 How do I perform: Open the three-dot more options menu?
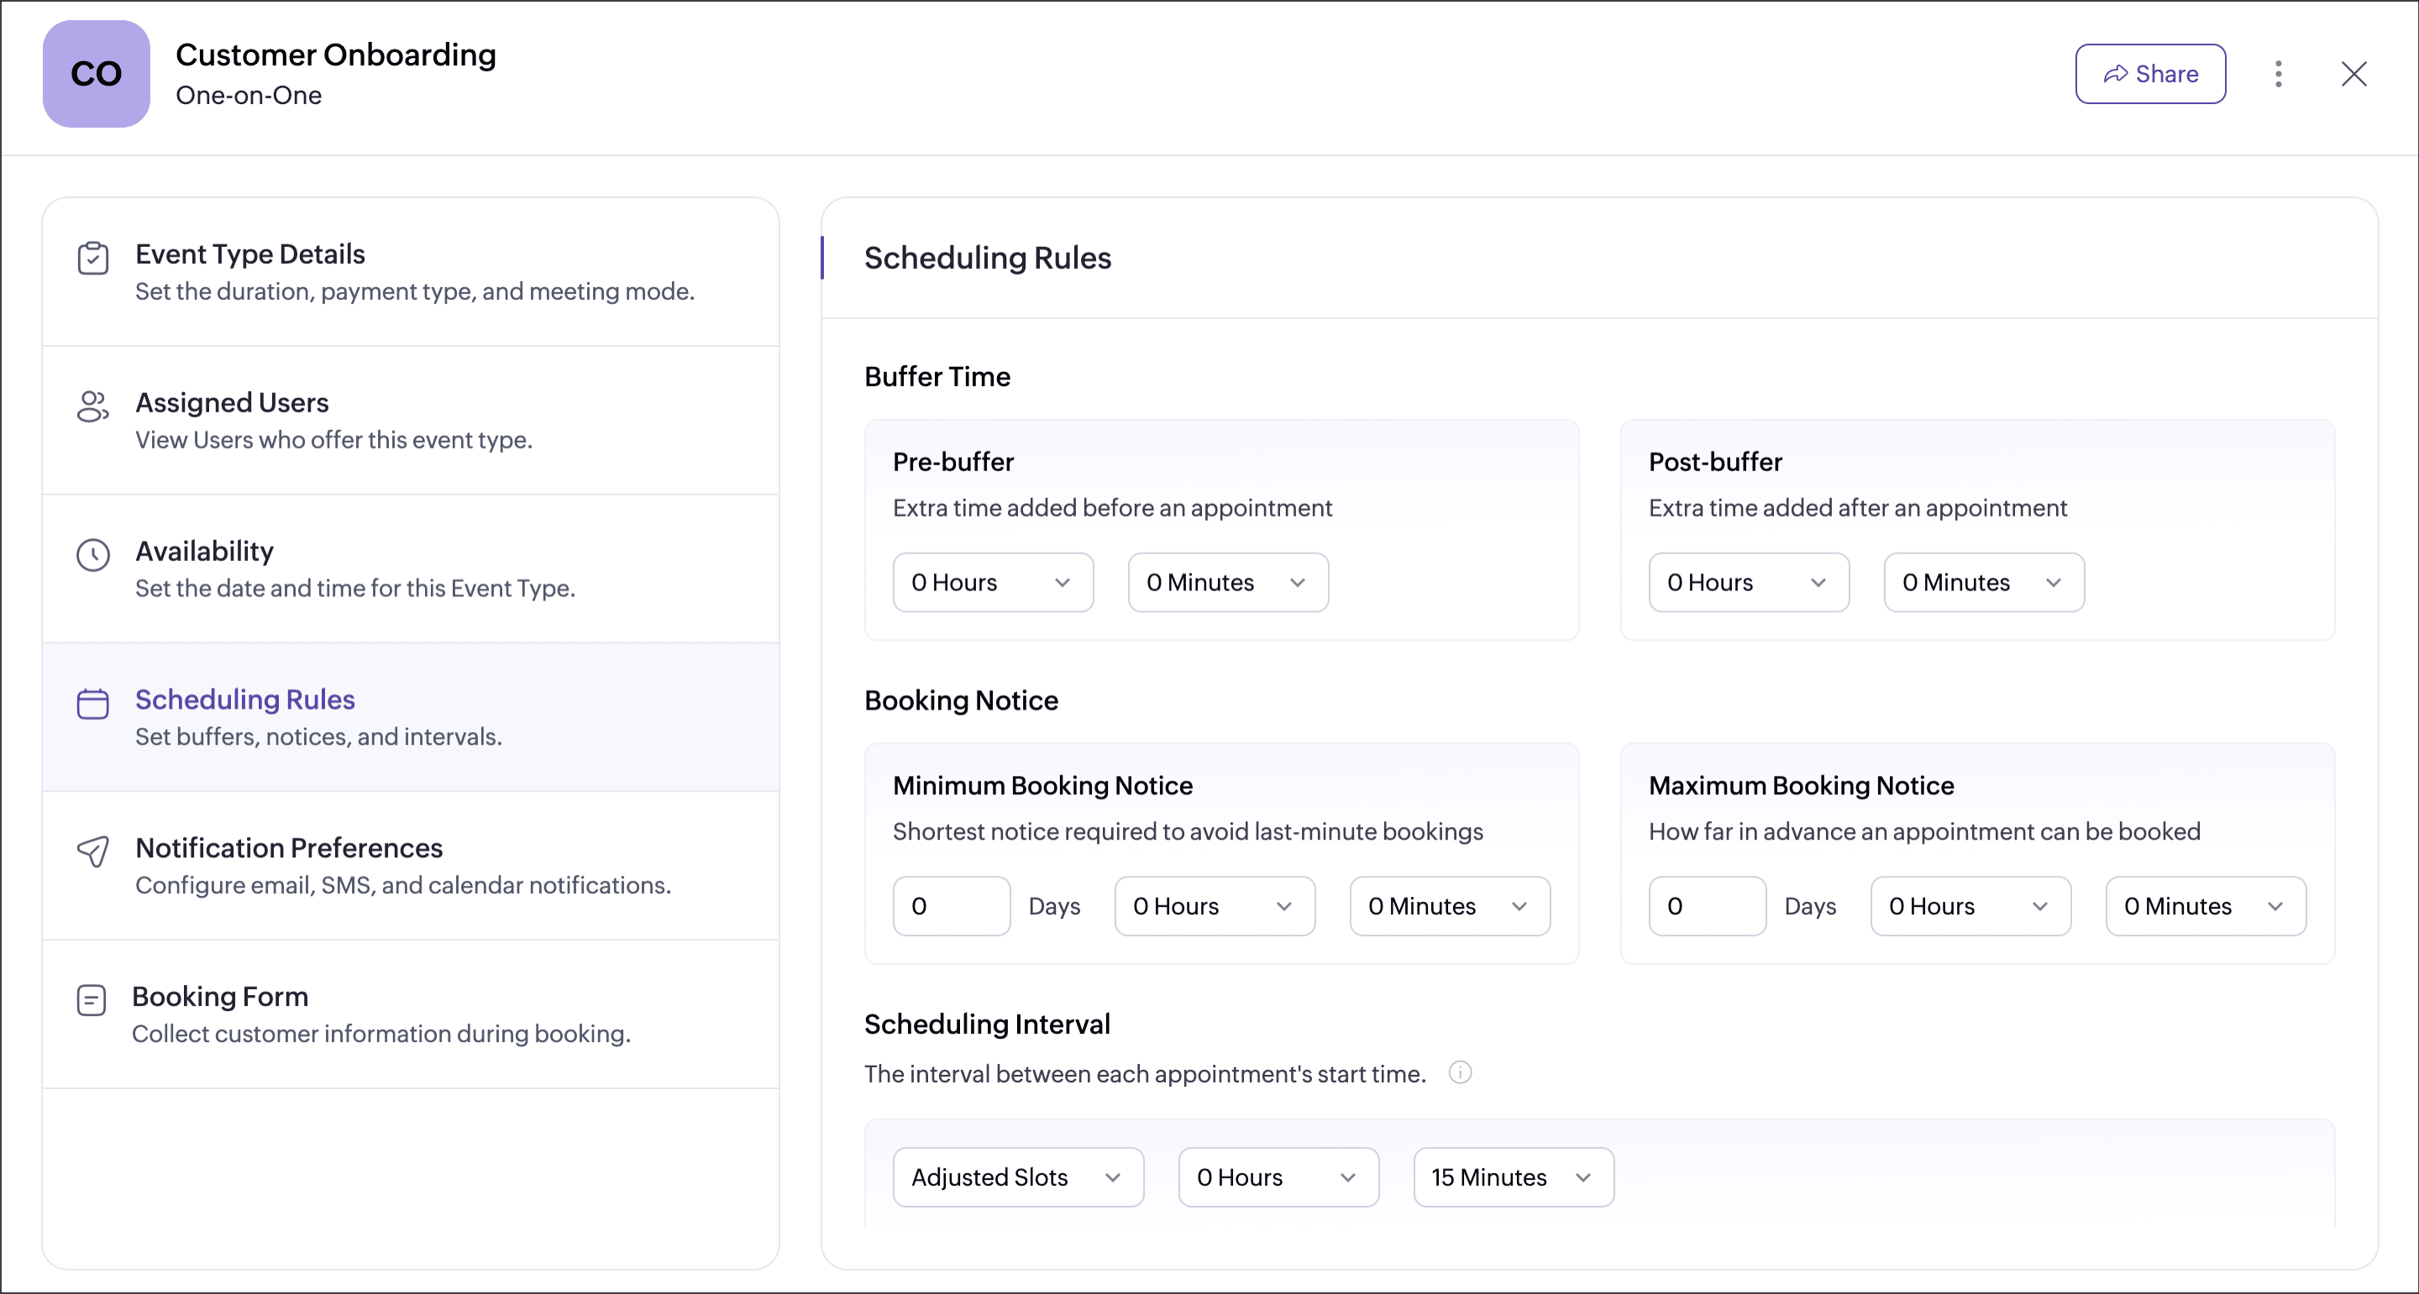[x=2278, y=74]
